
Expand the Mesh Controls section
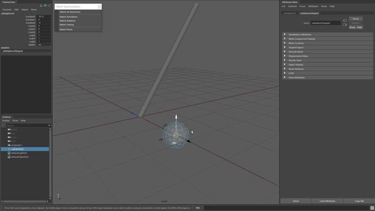(328, 43)
